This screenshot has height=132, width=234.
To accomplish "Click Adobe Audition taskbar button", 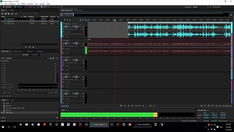I will click(x=99, y=125).
